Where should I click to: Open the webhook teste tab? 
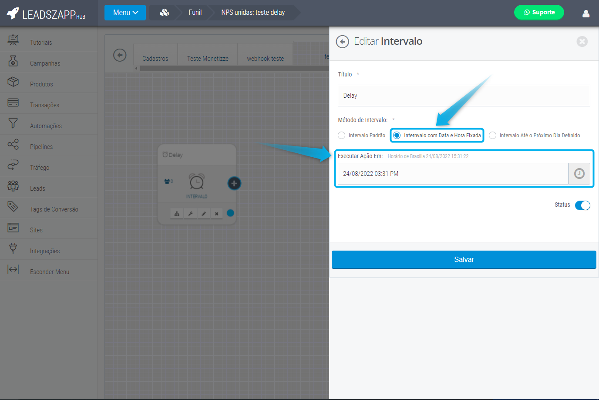pyautogui.click(x=265, y=59)
